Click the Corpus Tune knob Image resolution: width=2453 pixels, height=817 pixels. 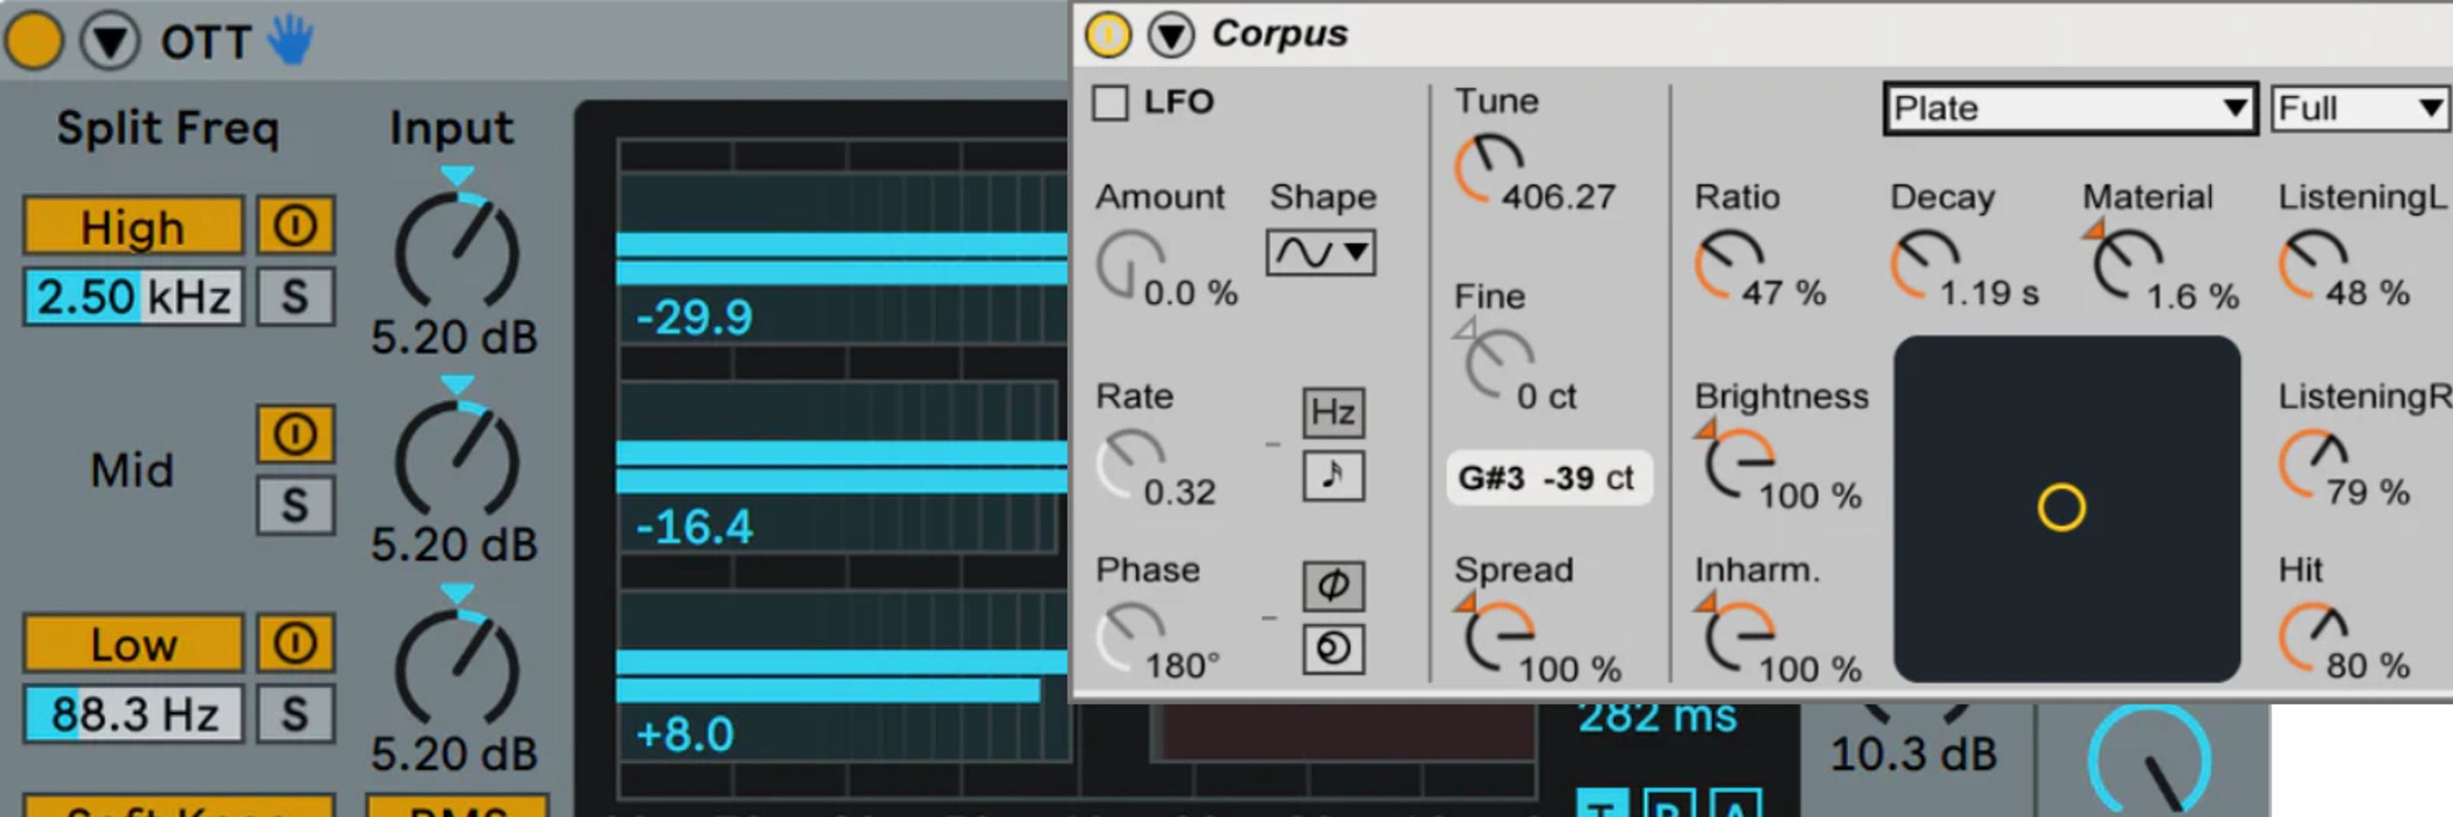click(1491, 169)
